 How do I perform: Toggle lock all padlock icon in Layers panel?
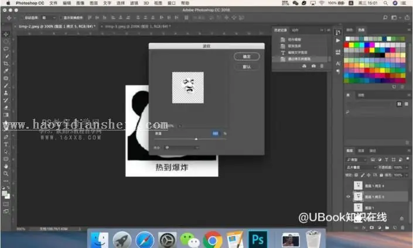tap(381, 175)
